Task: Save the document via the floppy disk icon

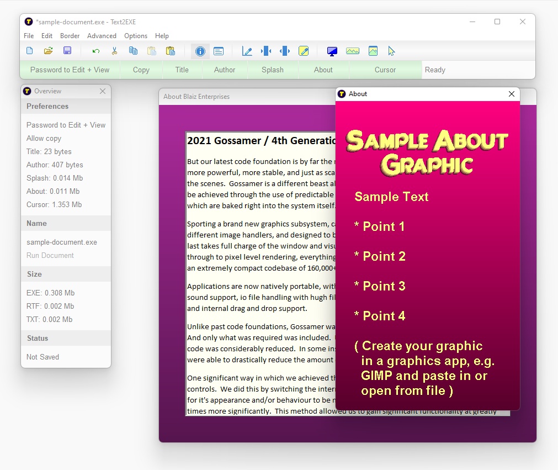Action: pyautogui.click(x=67, y=50)
